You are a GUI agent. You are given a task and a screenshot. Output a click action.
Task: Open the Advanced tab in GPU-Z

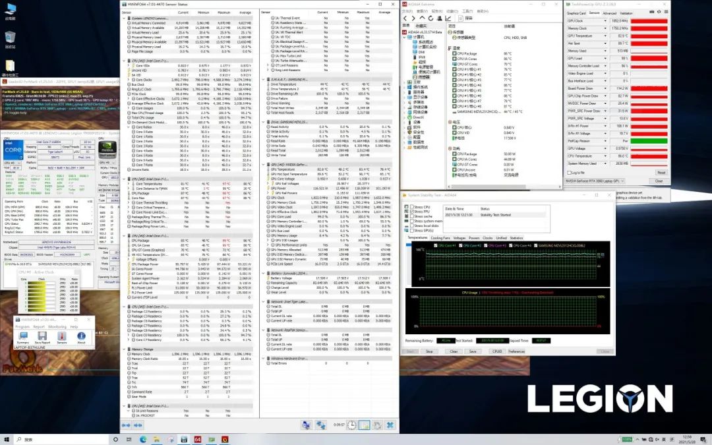(609, 13)
